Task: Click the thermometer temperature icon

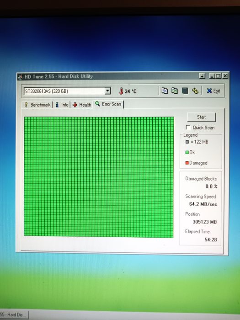Action: [121, 91]
